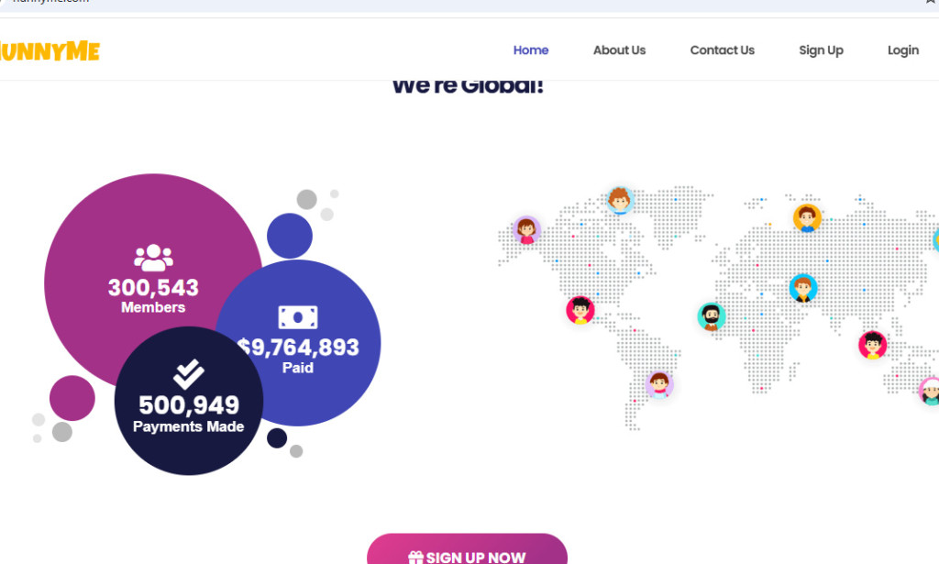Viewport: 939px width, 564px height.
Task: Open the Login page
Action: pyautogui.click(x=902, y=50)
